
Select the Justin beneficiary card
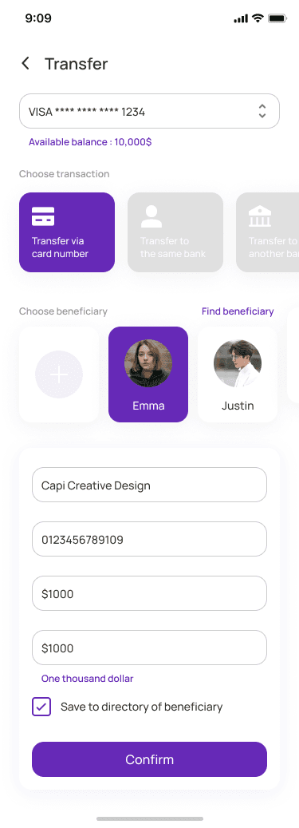tap(238, 374)
